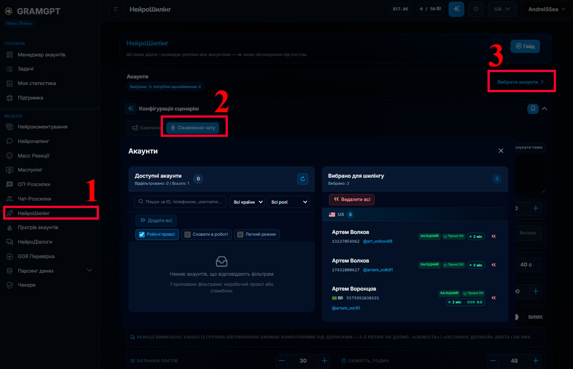Click the Додати всі button
573x369 pixels.
coord(156,220)
